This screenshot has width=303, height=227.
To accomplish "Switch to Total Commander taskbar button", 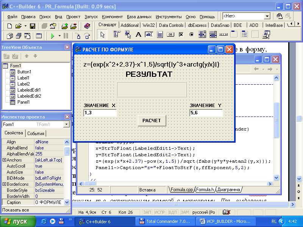I will tap(165, 221).
